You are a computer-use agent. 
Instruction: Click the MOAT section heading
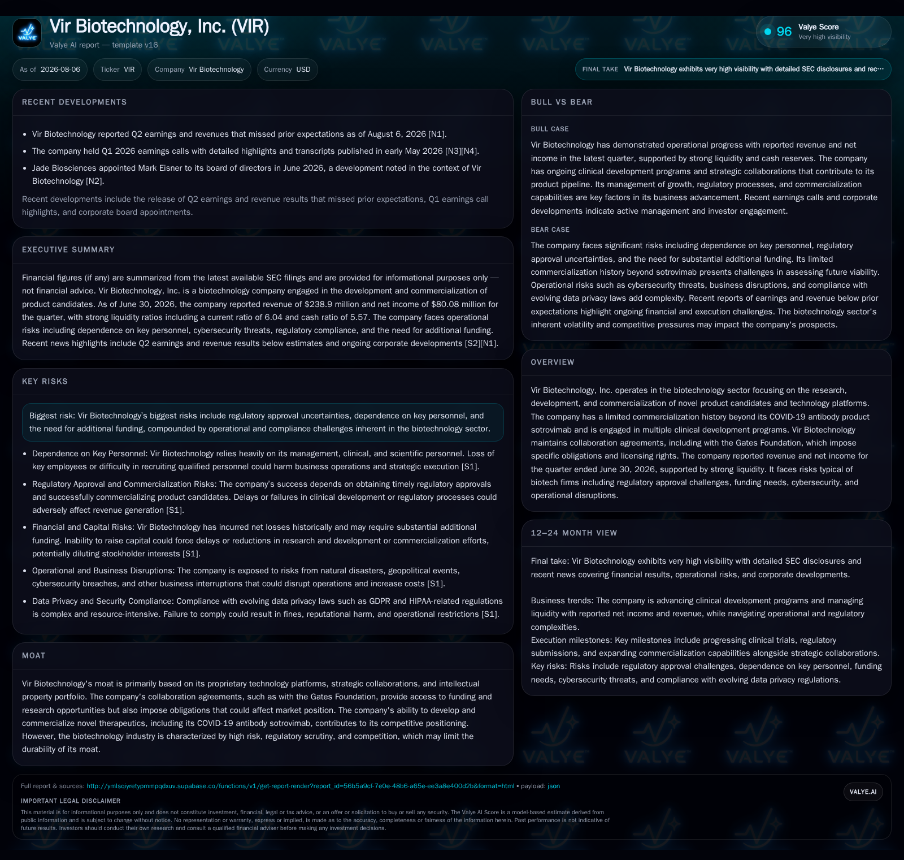(x=34, y=656)
